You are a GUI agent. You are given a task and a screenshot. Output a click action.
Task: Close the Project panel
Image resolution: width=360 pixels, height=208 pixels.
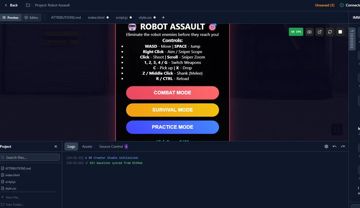click(56, 146)
